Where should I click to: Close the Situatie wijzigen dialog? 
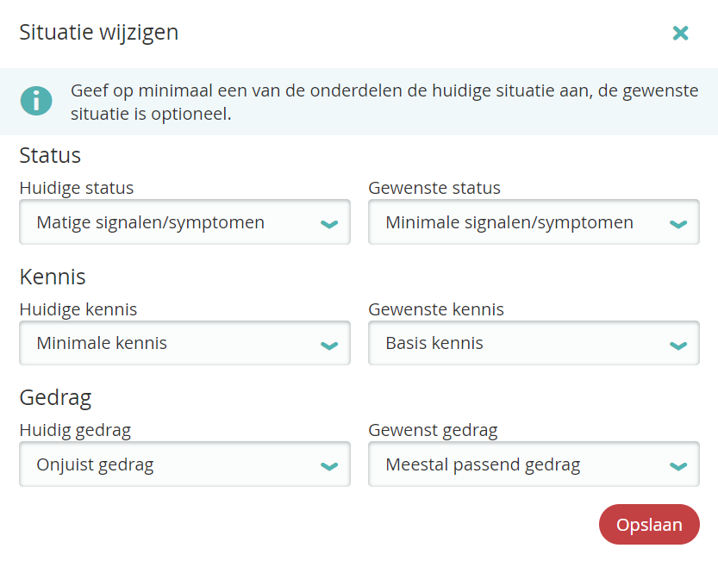pyautogui.click(x=680, y=34)
